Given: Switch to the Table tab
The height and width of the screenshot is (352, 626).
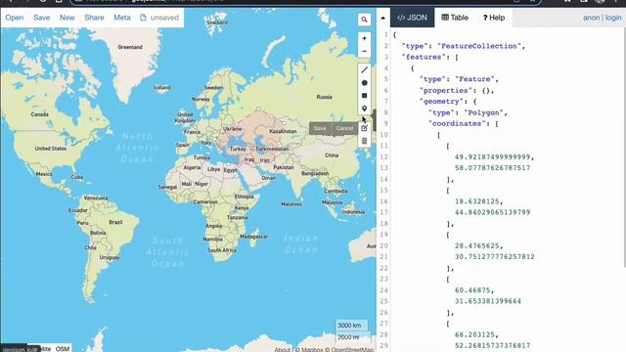Looking at the screenshot, I should coord(455,18).
